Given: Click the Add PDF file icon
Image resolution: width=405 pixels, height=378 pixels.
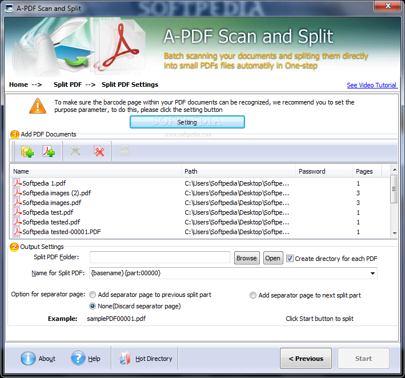Looking at the screenshot, I should click(x=49, y=151).
